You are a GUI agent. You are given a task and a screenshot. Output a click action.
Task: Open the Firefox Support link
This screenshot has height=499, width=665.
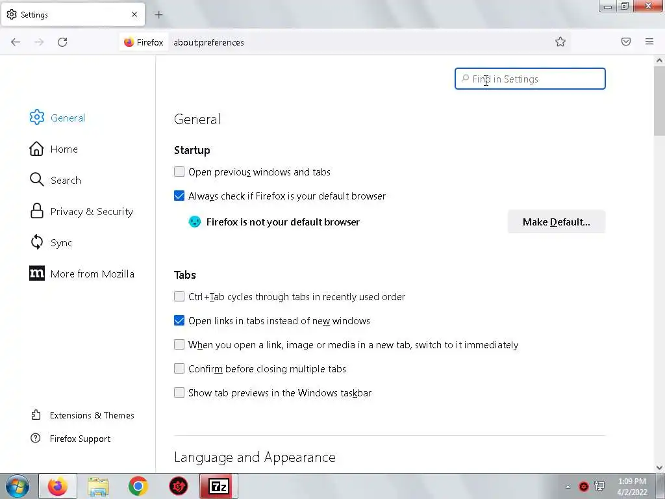[80, 439]
